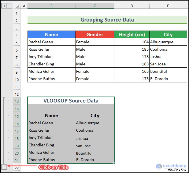Select Ross Geller in row 17

tap(51, 130)
